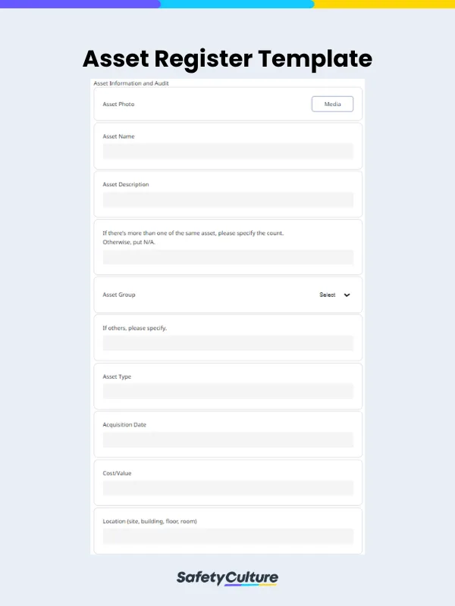Viewport: 455px width, 606px height.
Task: Click the Acquisition Date entry field
Action: pos(227,440)
